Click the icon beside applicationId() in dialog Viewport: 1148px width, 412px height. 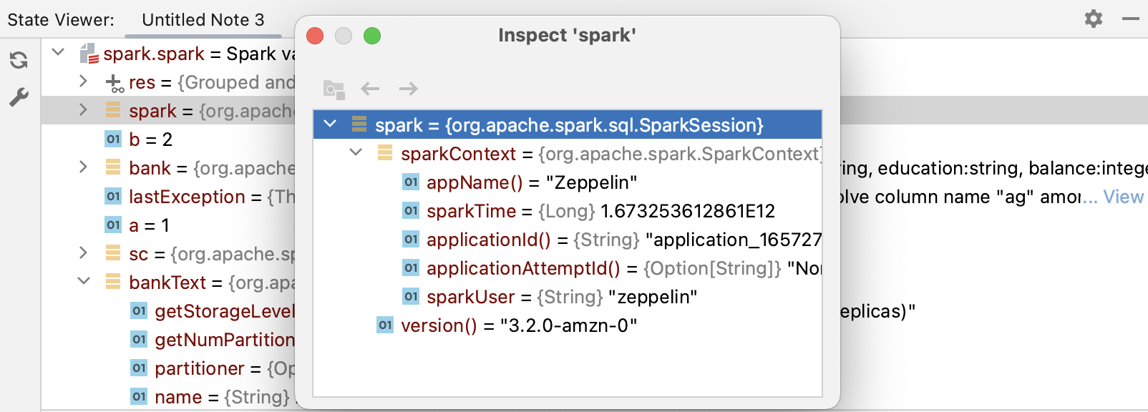click(x=411, y=239)
